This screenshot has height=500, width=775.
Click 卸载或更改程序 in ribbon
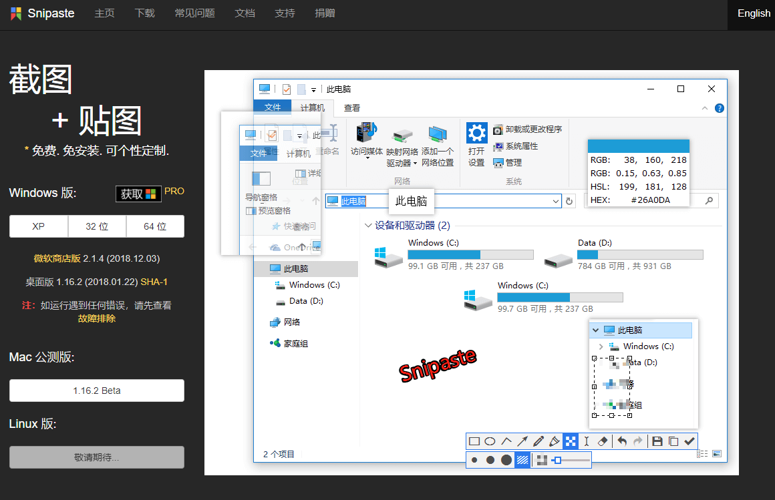coord(528,130)
